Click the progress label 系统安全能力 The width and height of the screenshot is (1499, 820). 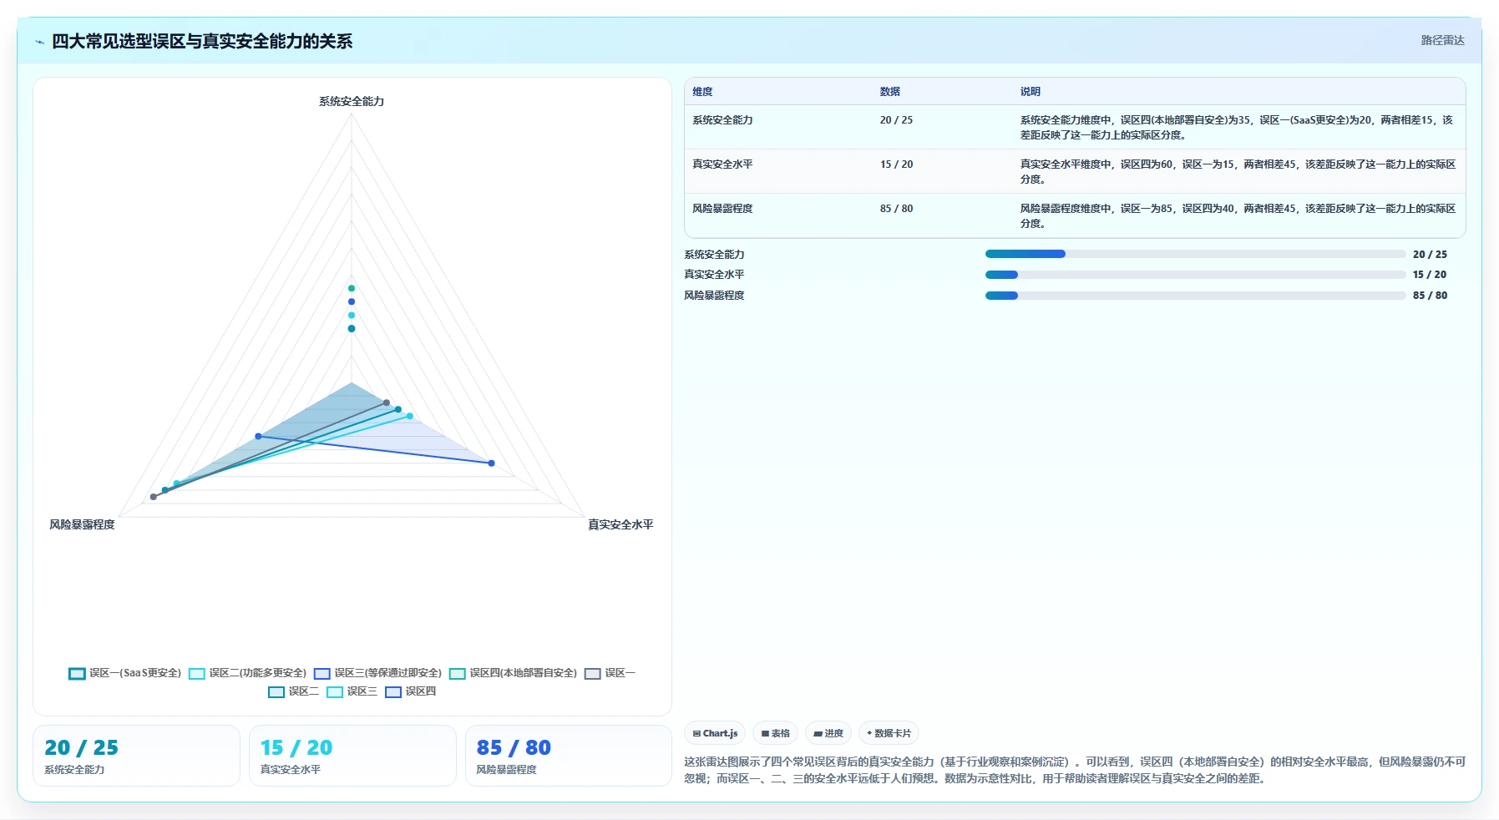tap(714, 255)
